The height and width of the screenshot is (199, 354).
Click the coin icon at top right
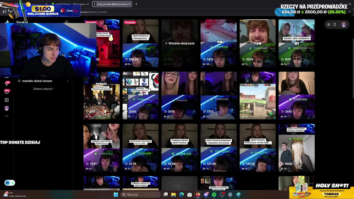click(329, 25)
